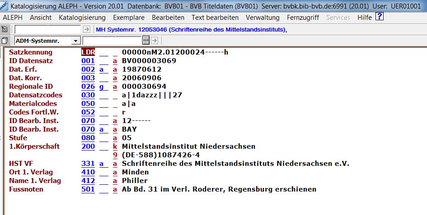Open the Katalogisierung menu

[82, 18]
